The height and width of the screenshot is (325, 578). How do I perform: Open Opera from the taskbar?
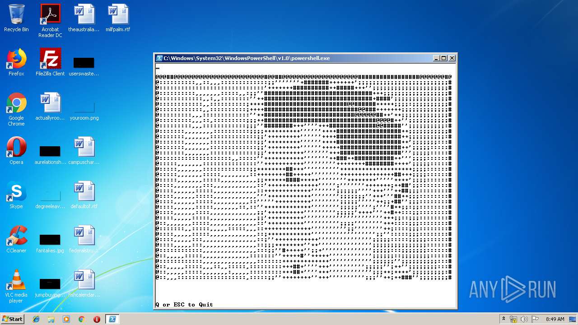click(97, 319)
